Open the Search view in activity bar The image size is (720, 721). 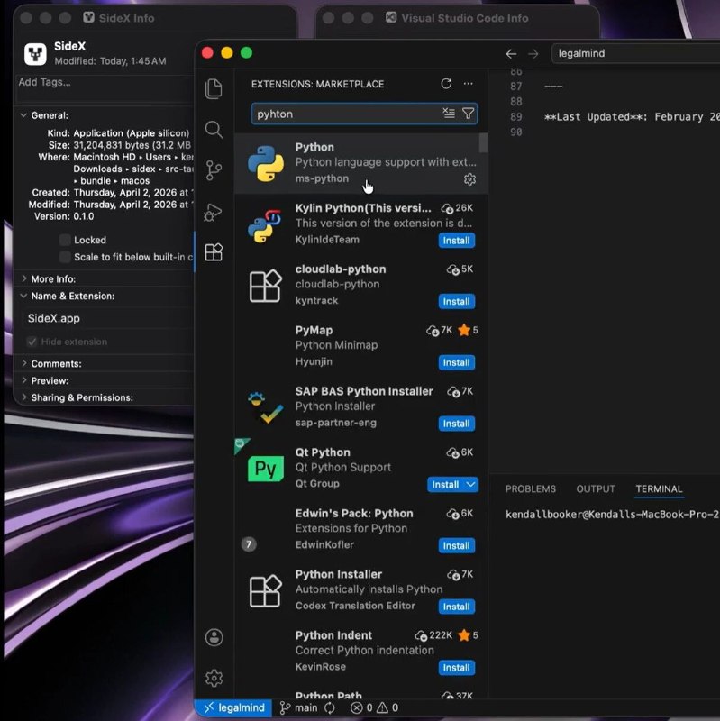coord(214,130)
